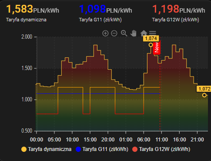211x161 pixels.
Task: Open the 1,198 PLN/kWh G12W tariff value
Action: 179,9
